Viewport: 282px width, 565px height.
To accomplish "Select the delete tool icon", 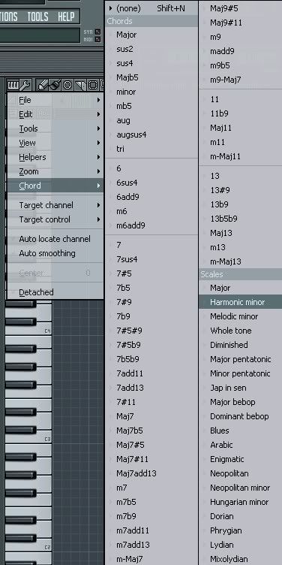I will [67, 86].
